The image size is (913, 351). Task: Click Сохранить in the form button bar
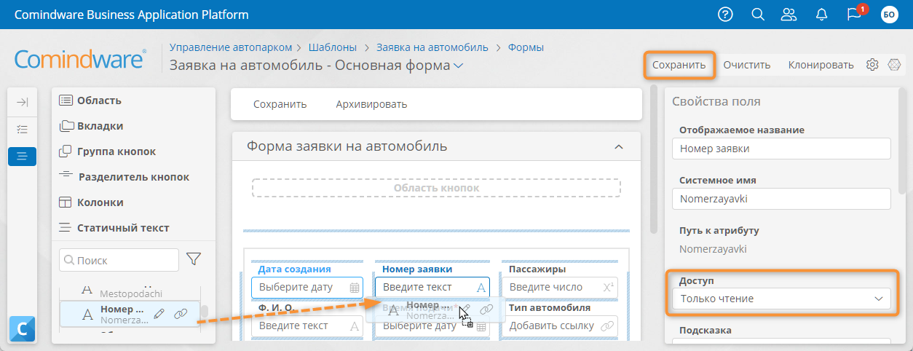tap(280, 104)
